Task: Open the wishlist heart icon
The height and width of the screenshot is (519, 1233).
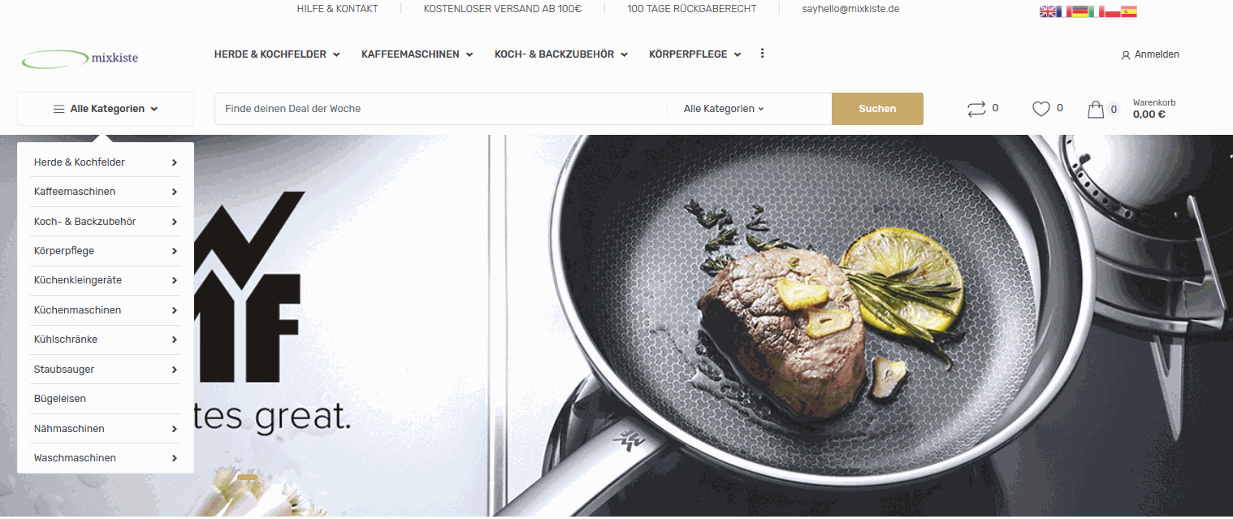Action: [x=1041, y=109]
